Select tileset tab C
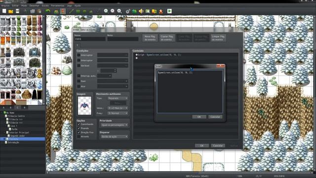This screenshot has width=316, height=178. click(18, 108)
